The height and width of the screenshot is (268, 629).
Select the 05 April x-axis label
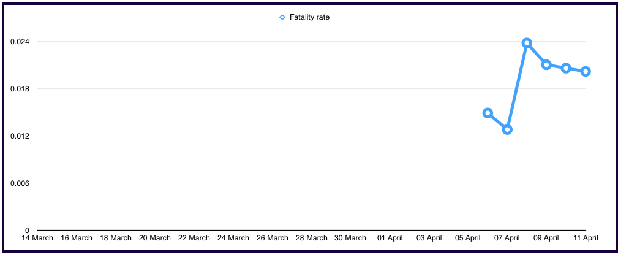[x=469, y=238]
